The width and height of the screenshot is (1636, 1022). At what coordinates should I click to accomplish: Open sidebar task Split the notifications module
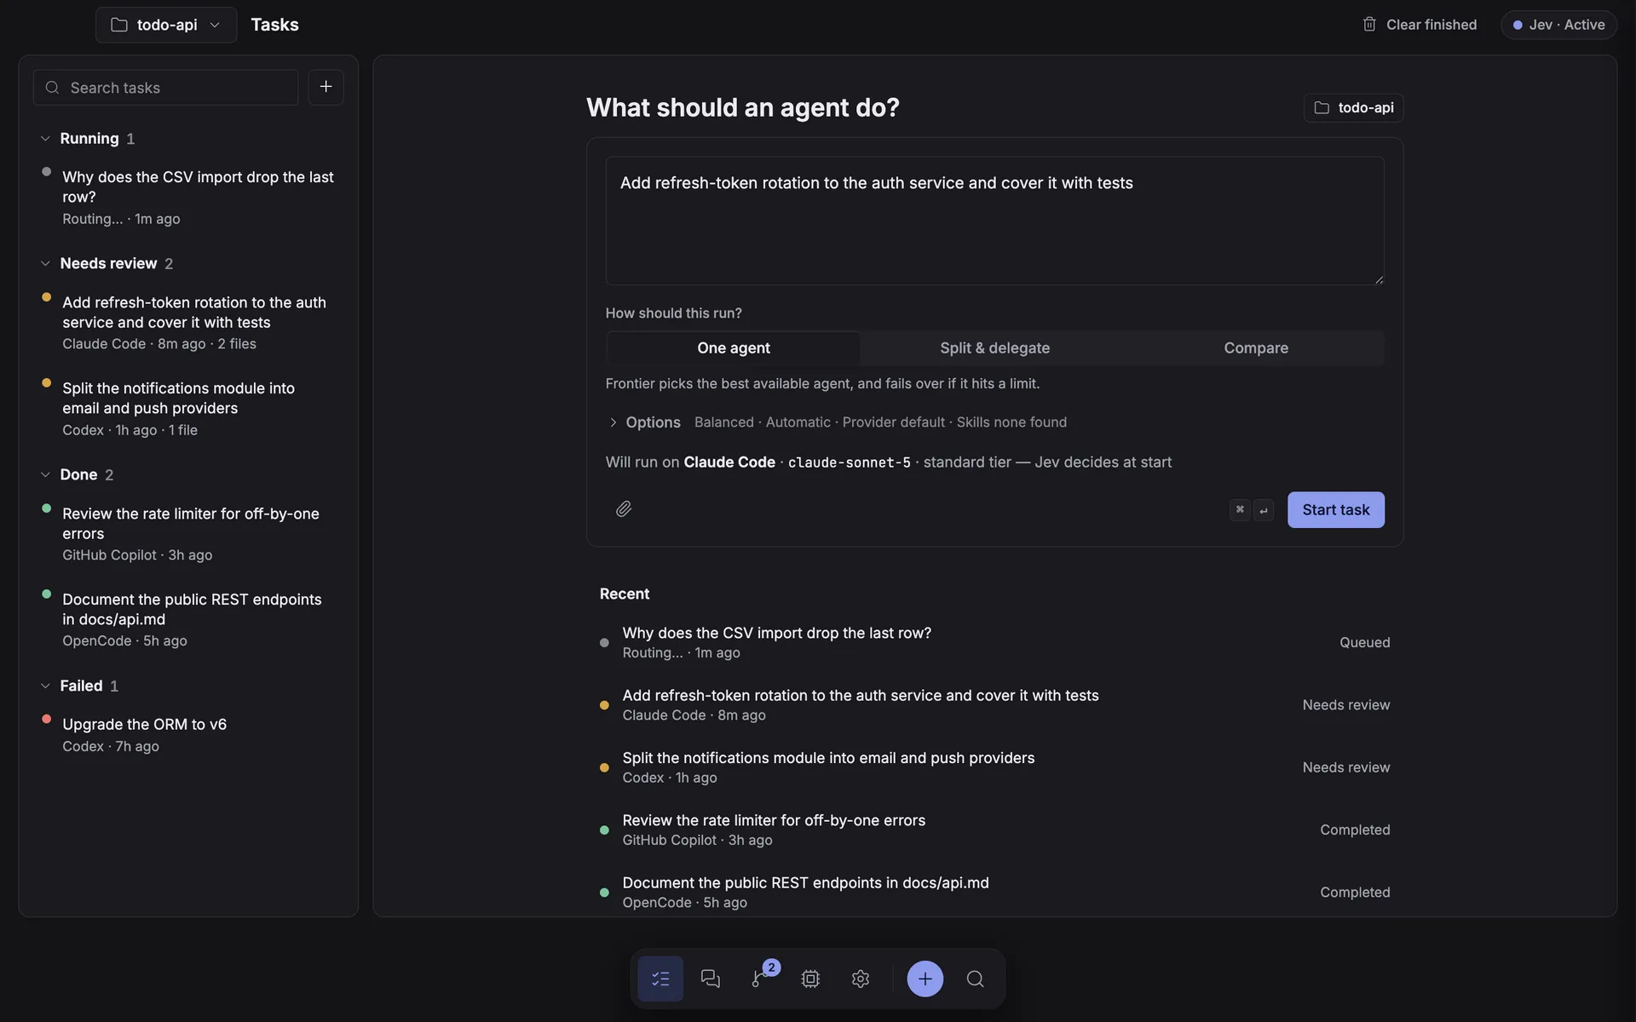tap(188, 408)
